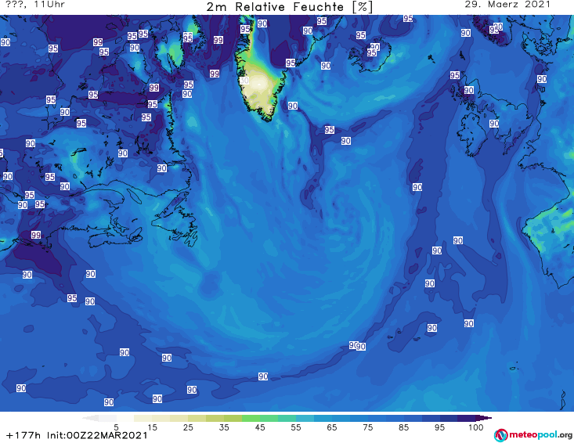Click the legend value 25
This screenshot has width=574, height=443.
pyautogui.click(x=188, y=427)
